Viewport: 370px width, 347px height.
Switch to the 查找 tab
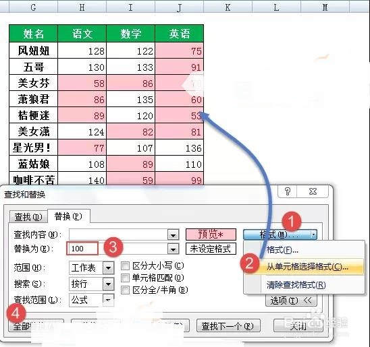pyautogui.click(x=28, y=217)
